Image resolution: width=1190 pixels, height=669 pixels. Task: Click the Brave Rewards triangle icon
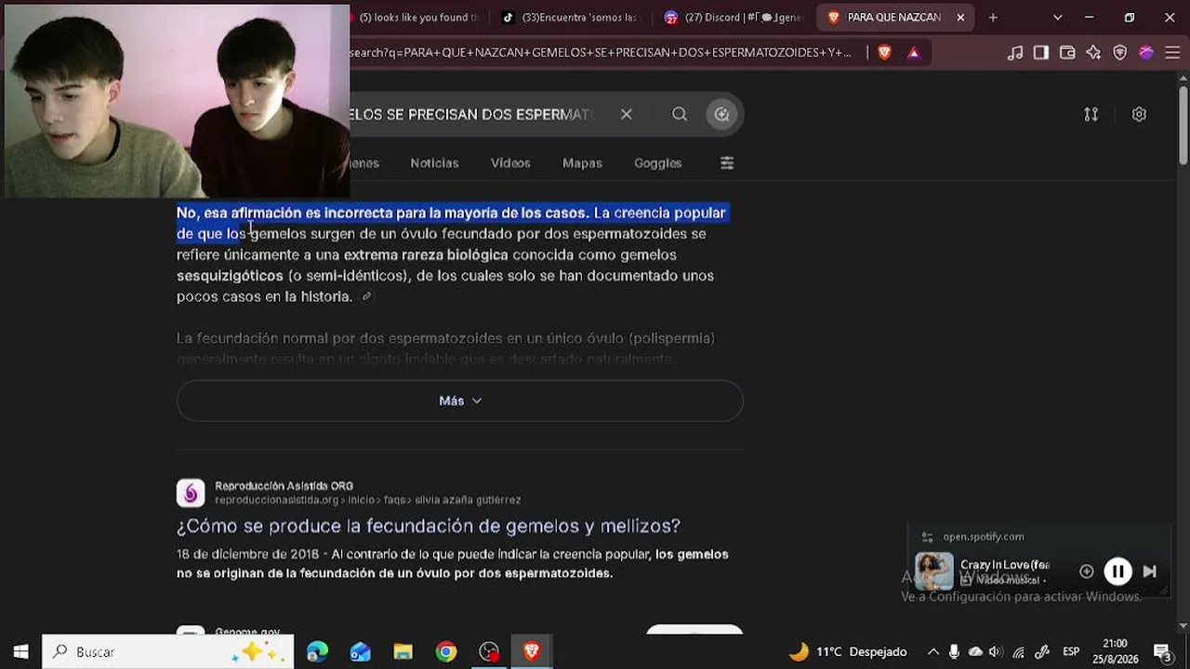[x=914, y=53]
